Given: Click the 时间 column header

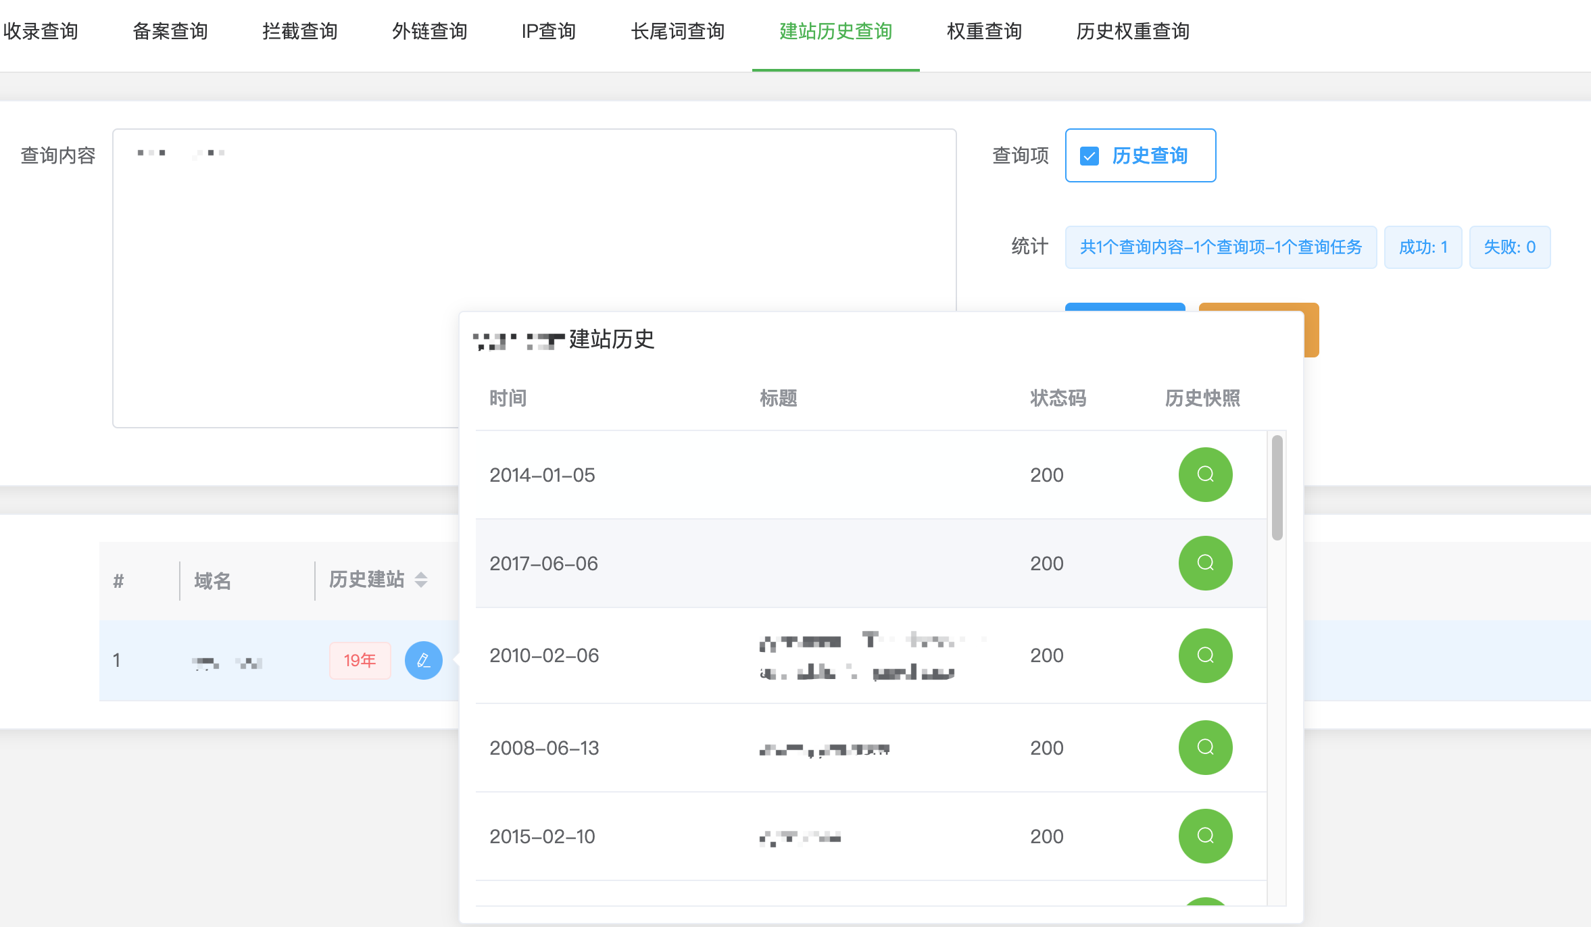Looking at the screenshot, I should 508,398.
